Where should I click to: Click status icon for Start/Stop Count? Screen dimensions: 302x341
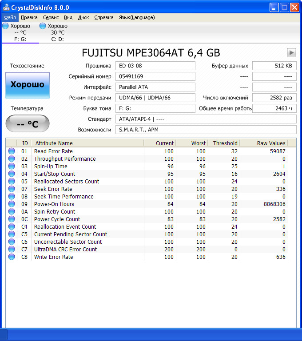tap(12, 174)
